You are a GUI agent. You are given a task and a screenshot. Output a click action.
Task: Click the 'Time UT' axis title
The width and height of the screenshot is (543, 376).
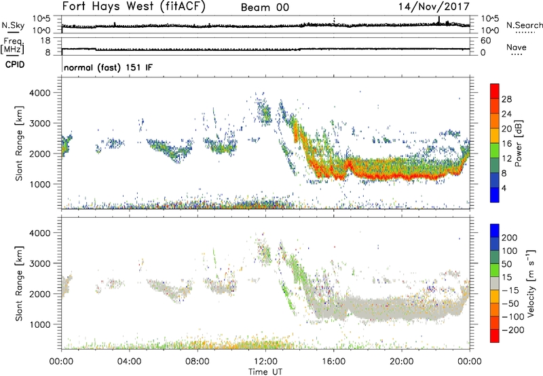point(265,372)
